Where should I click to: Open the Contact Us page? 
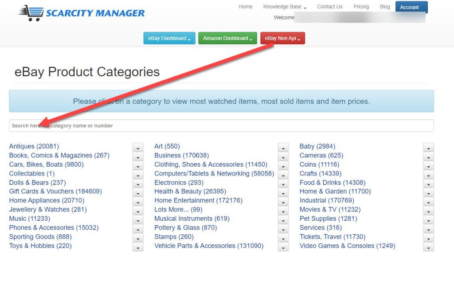[330, 7]
